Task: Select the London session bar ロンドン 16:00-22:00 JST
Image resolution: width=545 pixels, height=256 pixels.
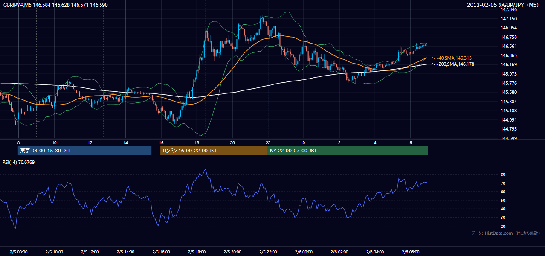Action: click(214, 151)
